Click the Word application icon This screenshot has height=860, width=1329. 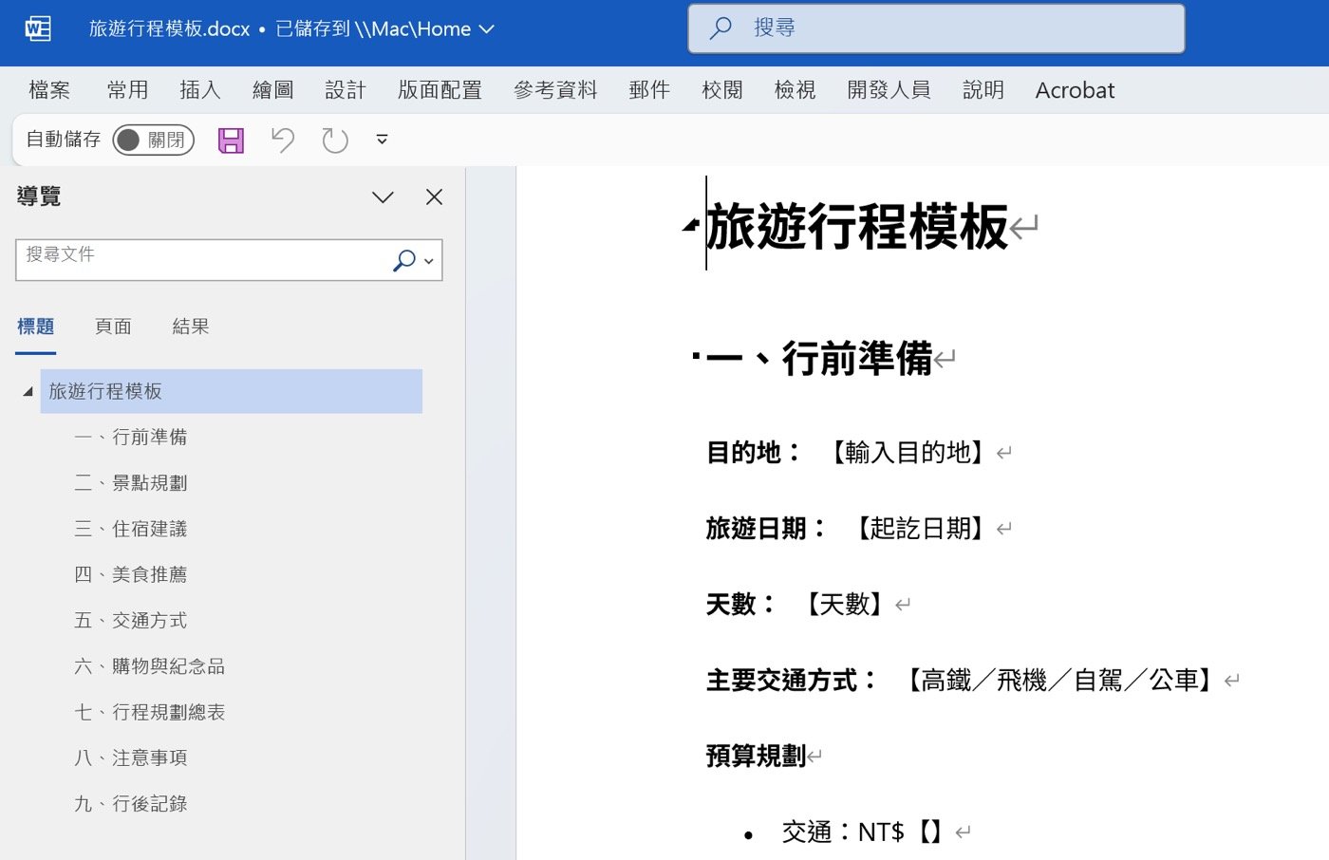point(38,28)
